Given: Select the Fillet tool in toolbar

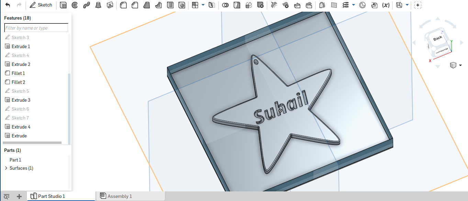Looking at the screenshot, I should pyautogui.click(x=123, y=5).
